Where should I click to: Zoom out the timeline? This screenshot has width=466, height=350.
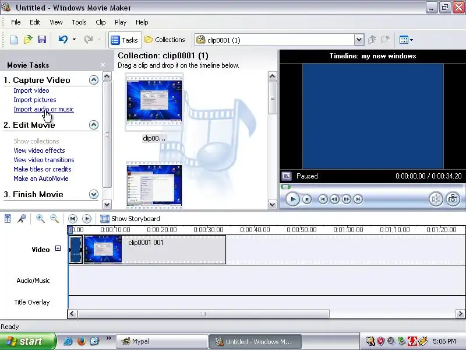(54, 219)
